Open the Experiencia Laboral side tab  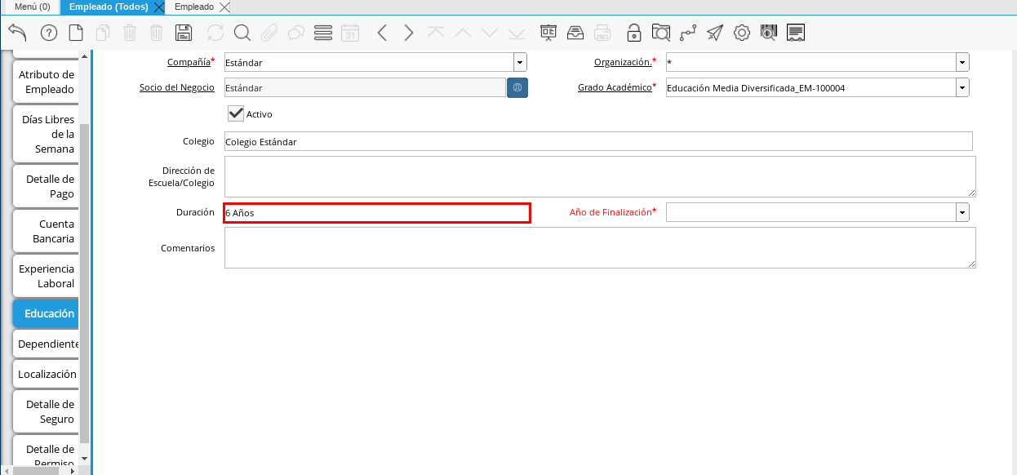pyautogui.click(x=47, y=276)
